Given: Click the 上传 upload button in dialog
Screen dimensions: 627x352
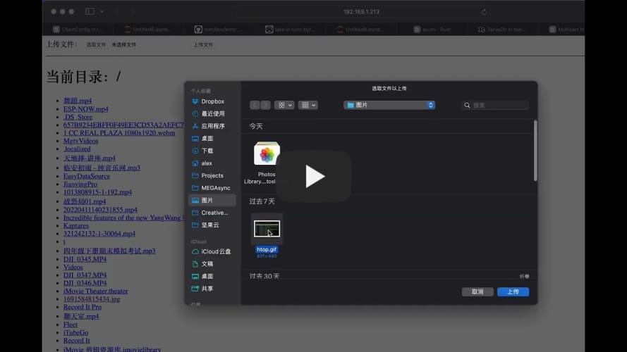Looking at the screenshot, I should click(513, 291).
